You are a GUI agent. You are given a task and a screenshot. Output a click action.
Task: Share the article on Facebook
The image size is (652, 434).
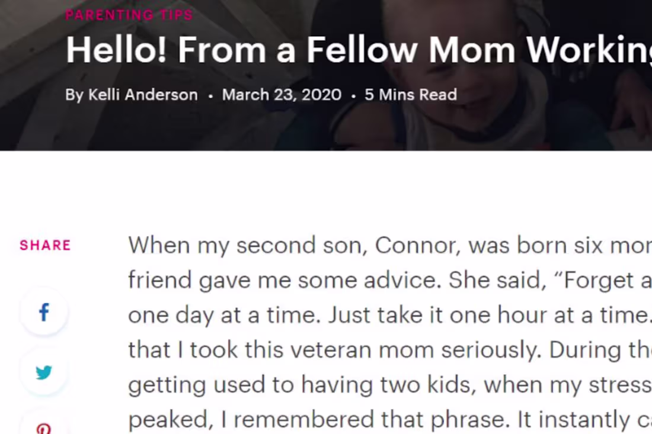[x=44, y=312]
